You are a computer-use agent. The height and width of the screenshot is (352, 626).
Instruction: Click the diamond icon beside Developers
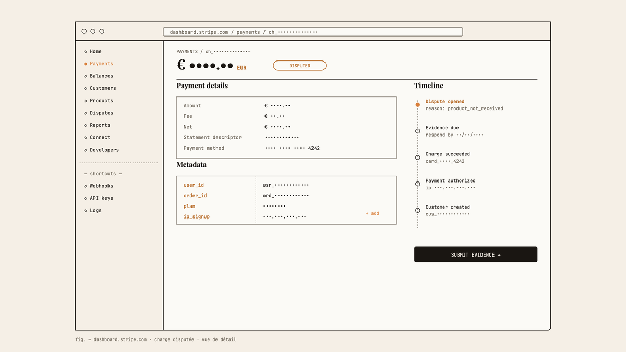[86, 150]
